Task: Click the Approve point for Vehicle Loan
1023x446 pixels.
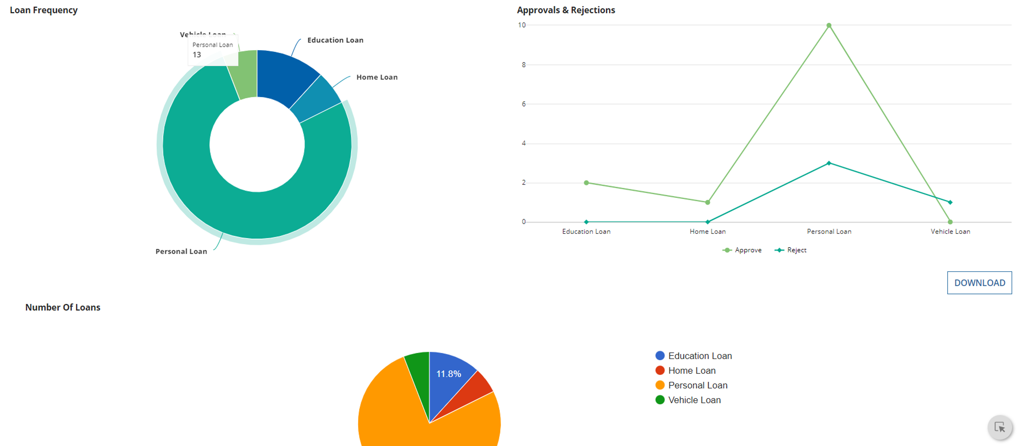Action: (x=950, y=222)
